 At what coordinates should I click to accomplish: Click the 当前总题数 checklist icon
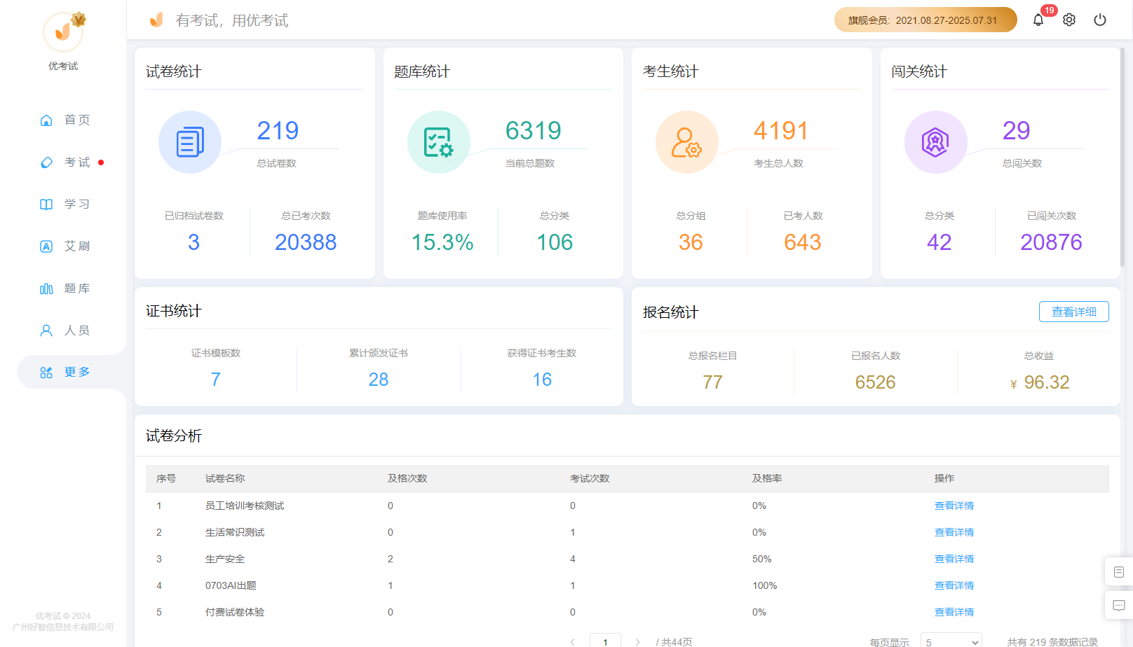point(439,142)
